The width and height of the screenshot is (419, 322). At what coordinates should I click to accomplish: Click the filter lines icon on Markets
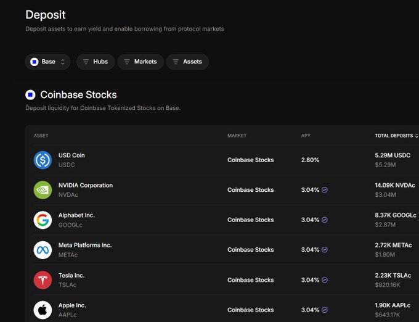[127, 62]
